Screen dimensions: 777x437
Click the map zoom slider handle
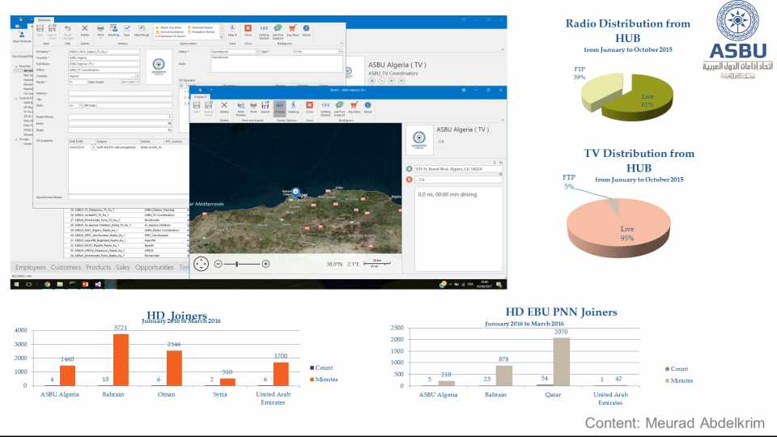(237, 264)
